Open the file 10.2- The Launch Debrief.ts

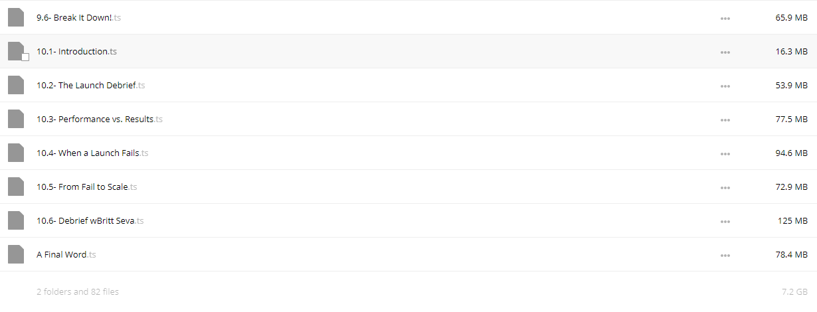(x=91, y=85)
